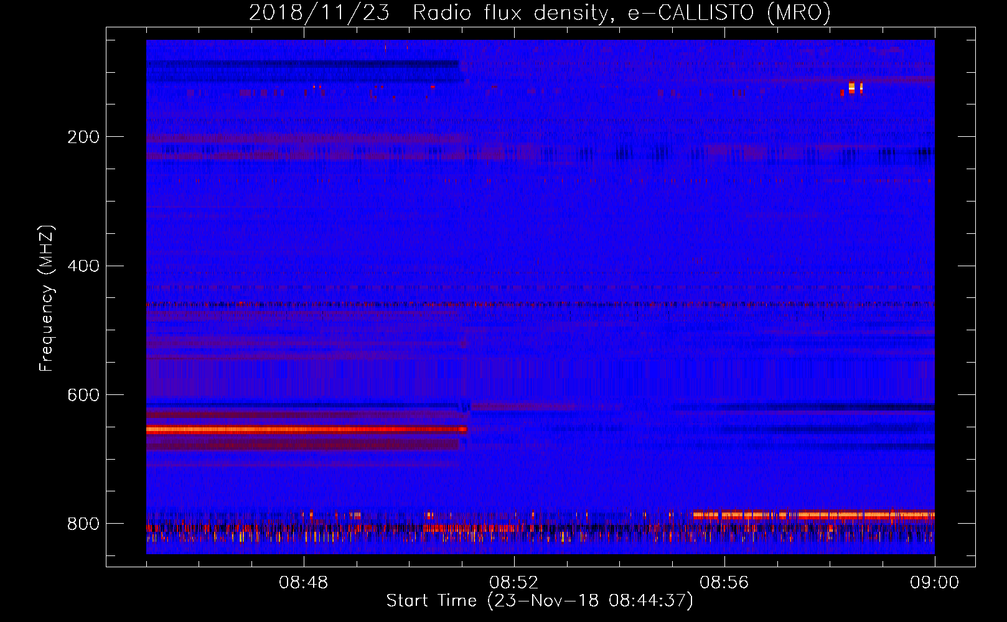The width and height of the screenshot is (1007, 622).
Task: Click the bright orange band near 790 MHz after 08:55
Action: pos(813,515)
